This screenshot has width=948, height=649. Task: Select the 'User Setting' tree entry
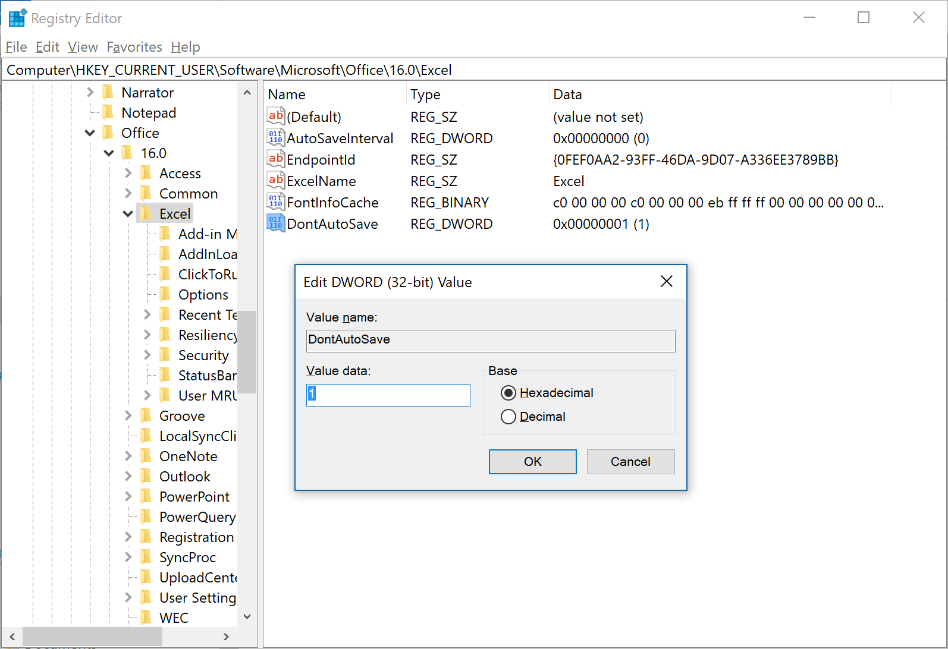coord(197,597)
